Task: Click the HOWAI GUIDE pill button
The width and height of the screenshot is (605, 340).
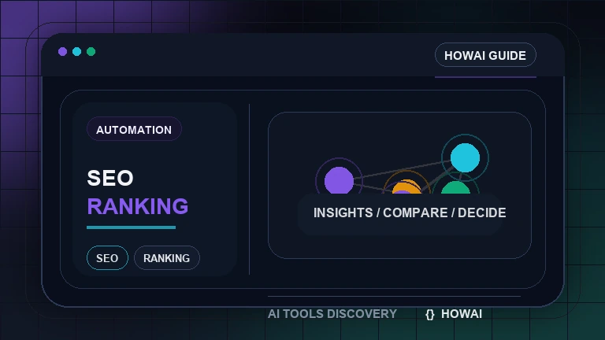Action: (x=485, y=55)
